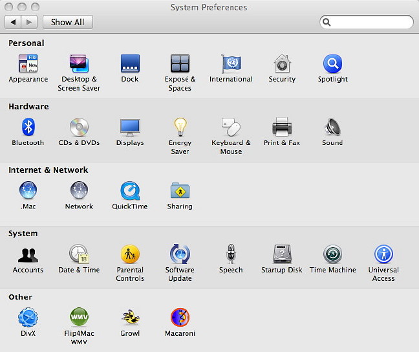Click inside the search field
419x352 pixels.
pos(367,22)
